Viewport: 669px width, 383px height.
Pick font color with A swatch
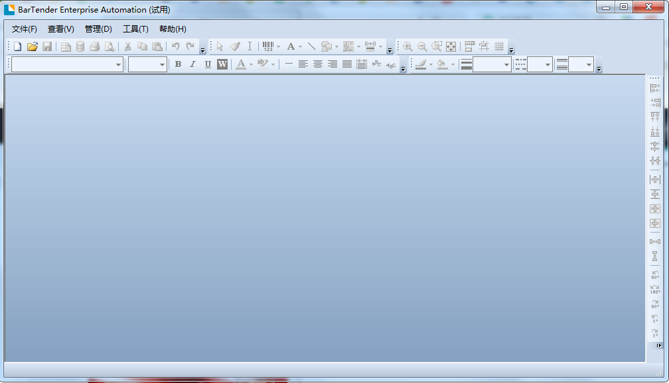click(241, 64)
